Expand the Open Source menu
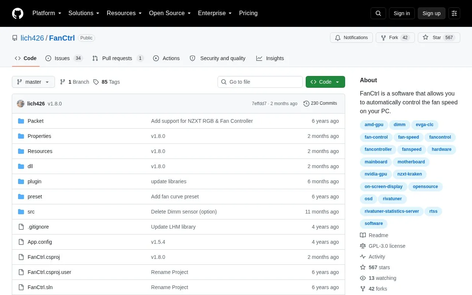The height and width of the screenshot is (295, 472). (170, 13)
